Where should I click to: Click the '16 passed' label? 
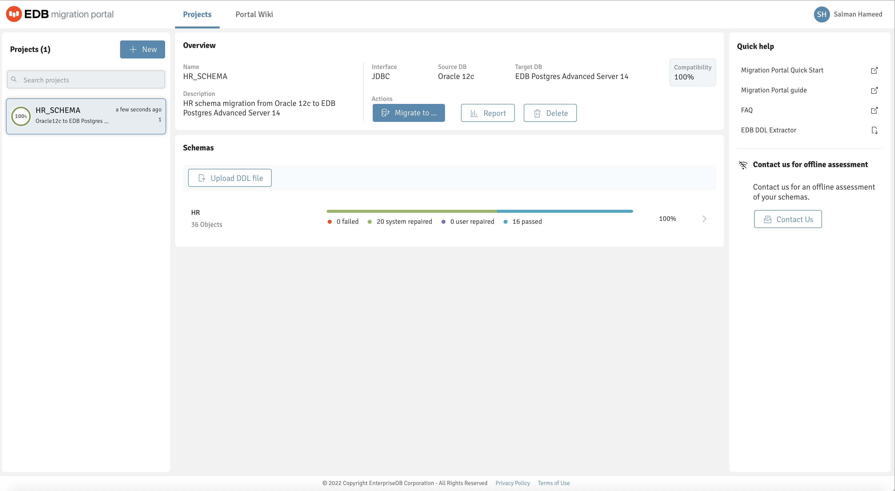tap(527, 221)
